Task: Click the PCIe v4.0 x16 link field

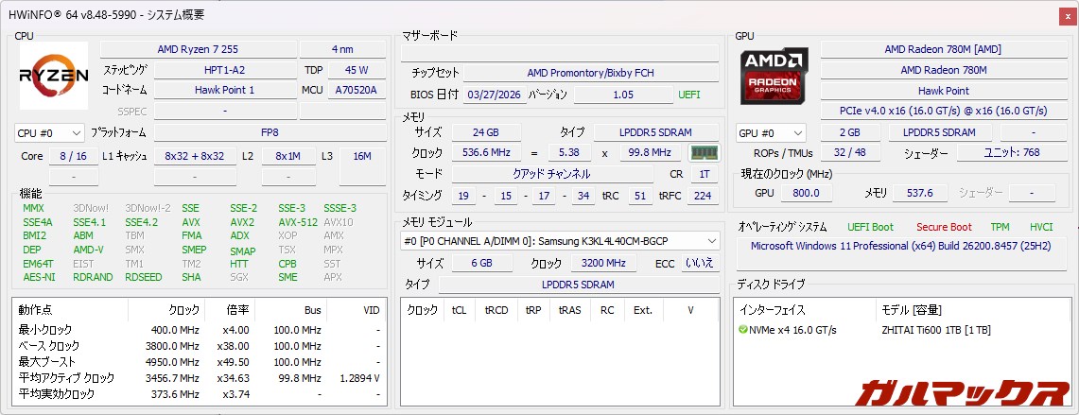Action: click(x=943, y=111)
